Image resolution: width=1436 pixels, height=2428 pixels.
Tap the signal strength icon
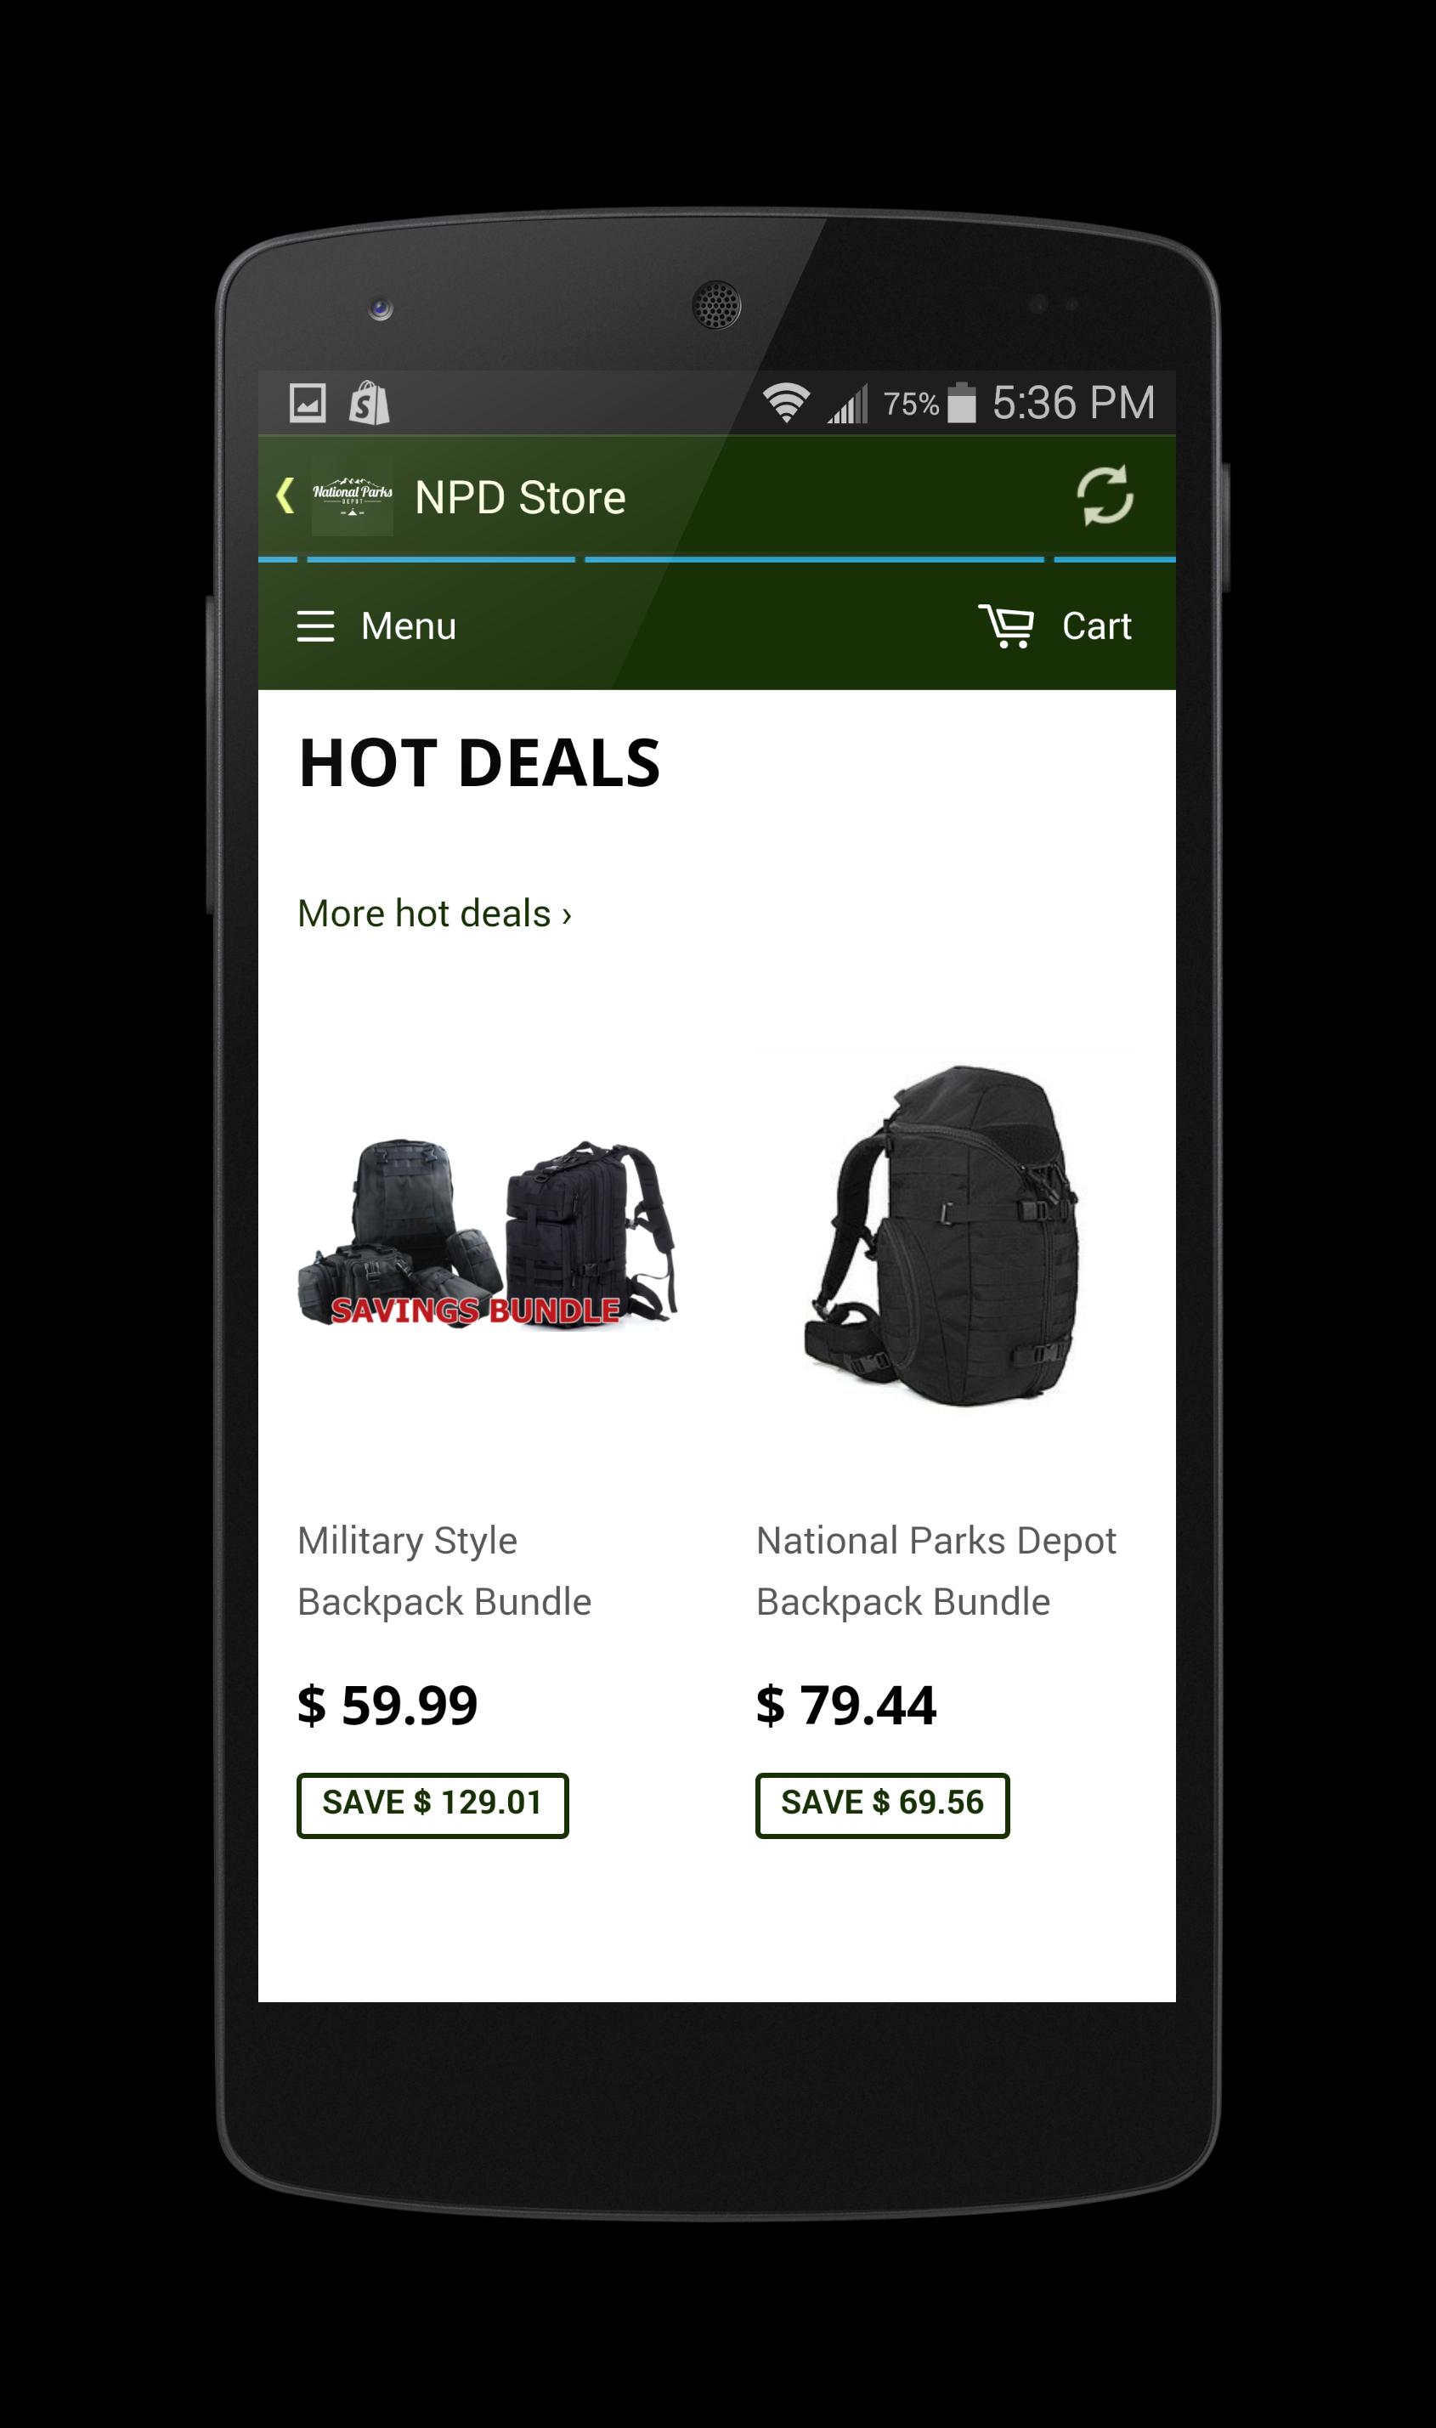click(x=848, y=404)
